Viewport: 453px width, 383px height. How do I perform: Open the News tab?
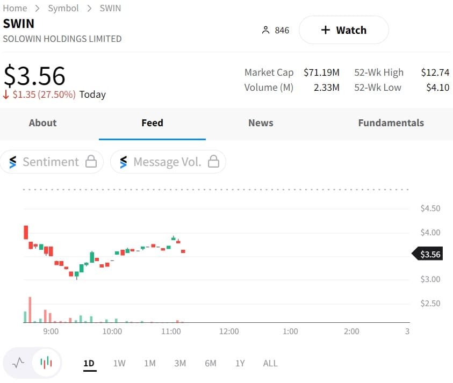pyautogui.click(x=261, y=123)
